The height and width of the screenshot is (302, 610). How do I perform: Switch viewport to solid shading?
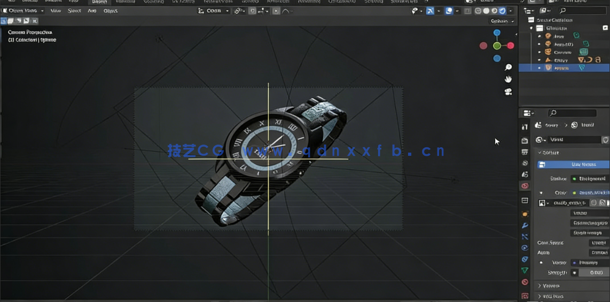click(486, 11)
